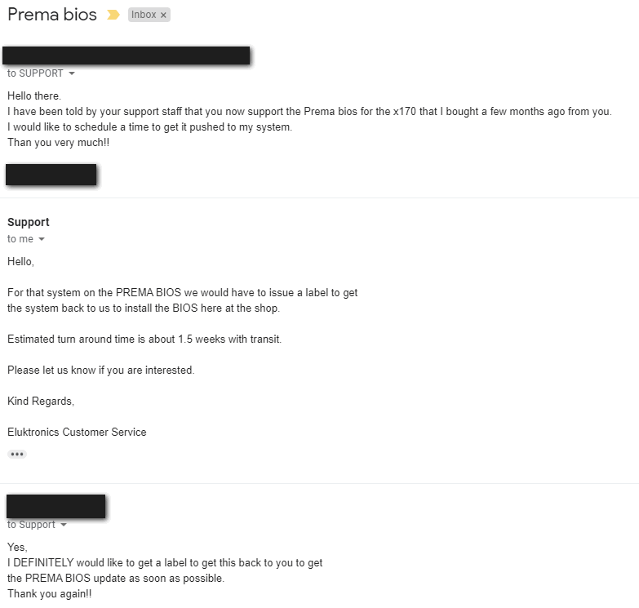The width and height of the screenshot is (639, 608).
Task: Click the "to Support" recipient text in last message
Action: [31, 525]
